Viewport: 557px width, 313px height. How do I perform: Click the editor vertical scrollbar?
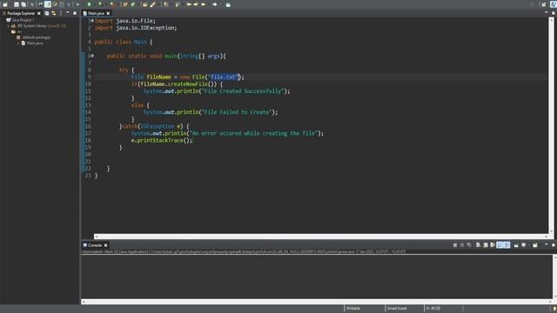[x=552, y=124]
